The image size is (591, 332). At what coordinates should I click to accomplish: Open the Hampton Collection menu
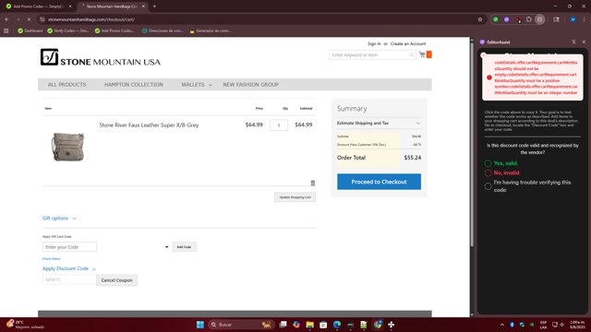click(x=134, y=85)
